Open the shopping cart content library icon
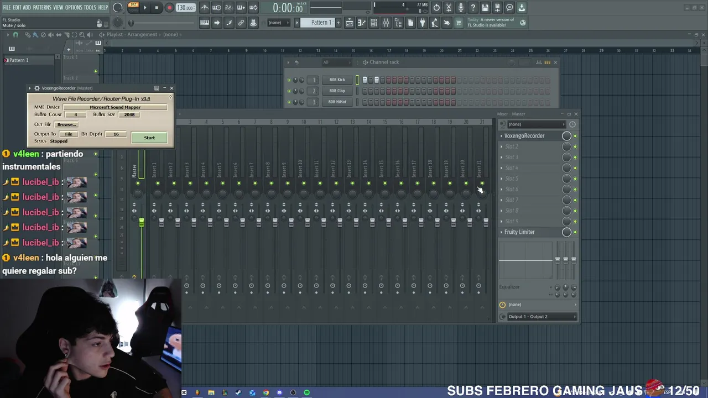The width and height of the screenshot is (708, 398). pos(459,23)
